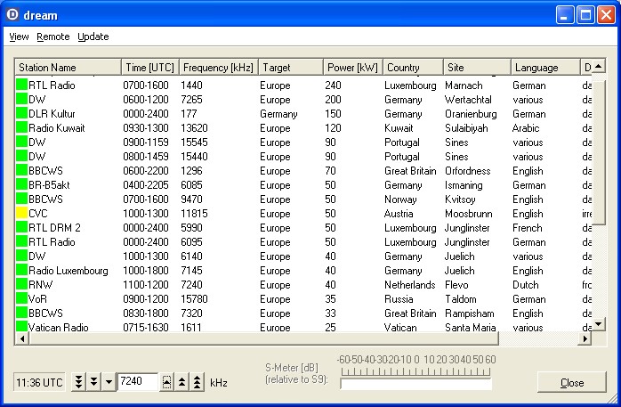Open the Update menu
This screenshot has height=407, width=621.
click(x=93, y=37)
